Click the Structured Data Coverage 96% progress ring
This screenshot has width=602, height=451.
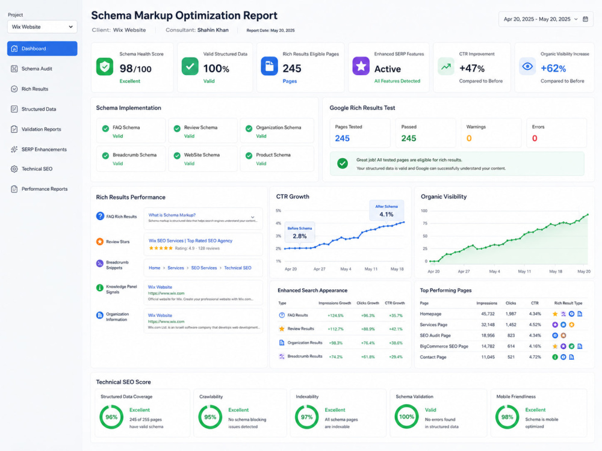point(111,417)
